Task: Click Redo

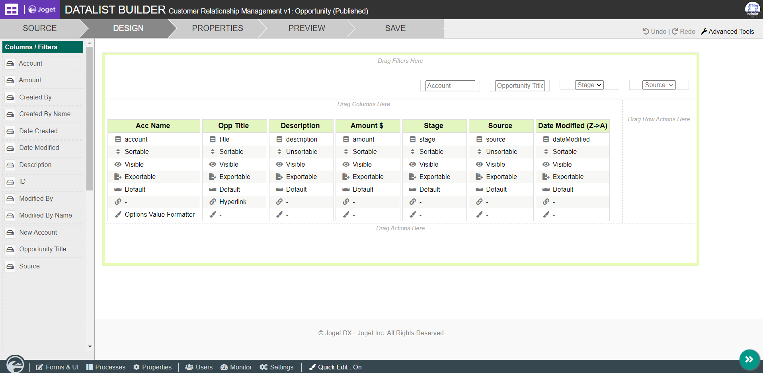Action: [x=683, y=31]
